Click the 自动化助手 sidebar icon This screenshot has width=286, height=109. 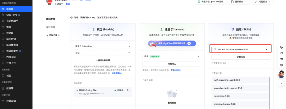coord(3,21)
